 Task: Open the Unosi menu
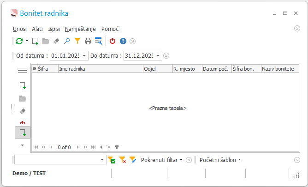(20, 29)
